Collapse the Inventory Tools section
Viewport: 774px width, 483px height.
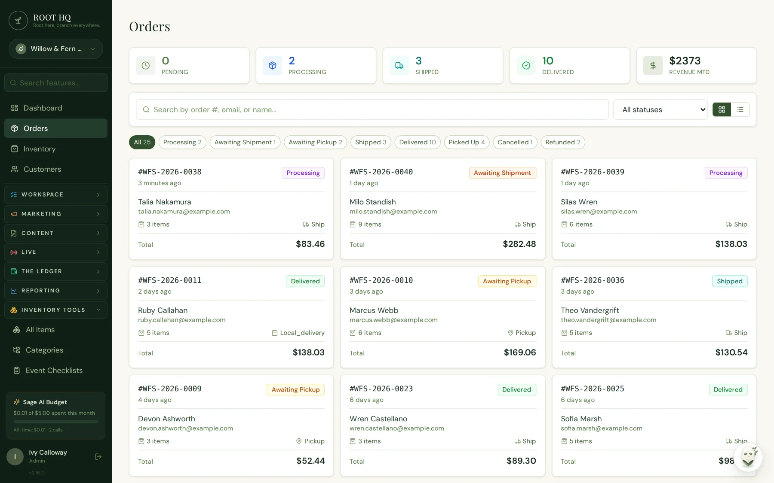pos(56,310)
